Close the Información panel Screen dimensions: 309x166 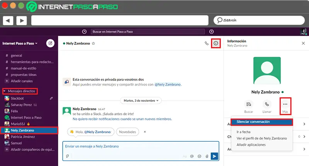pyautogui.click(x=303, y=43)
